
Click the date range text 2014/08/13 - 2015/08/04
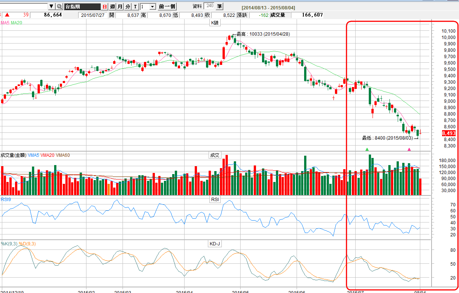pos(268,8)
